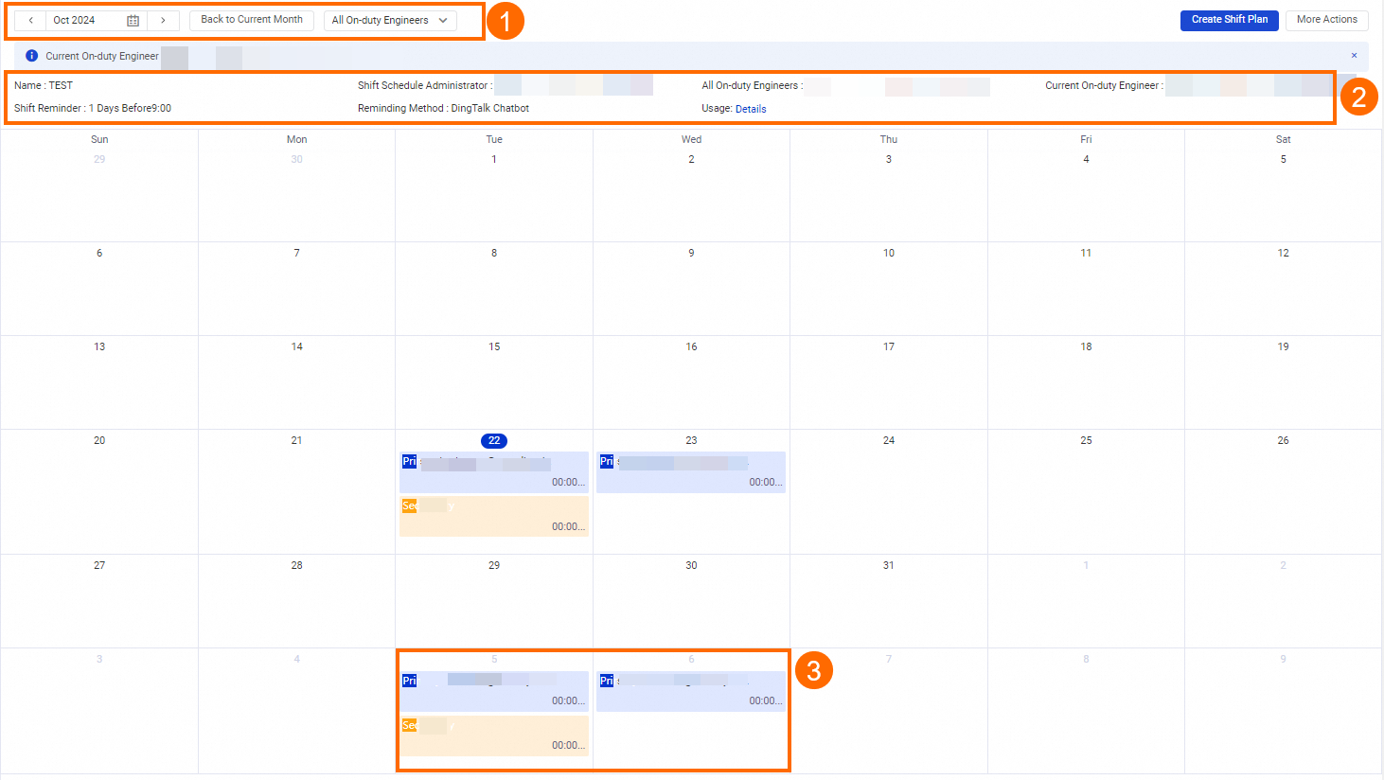Click the Sun column header
The width and height of the screenshot is (1384, 780).
point(99,139)
